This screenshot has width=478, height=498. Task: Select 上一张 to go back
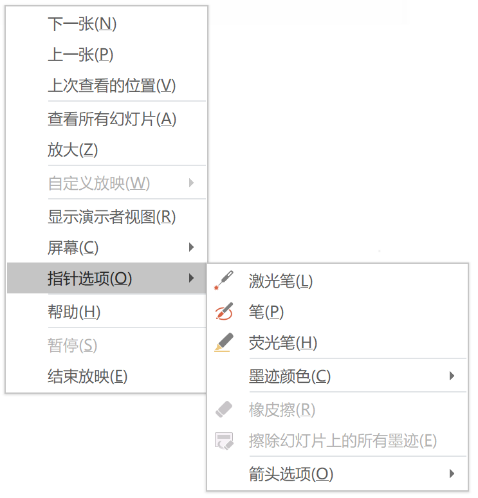point(80,55)
